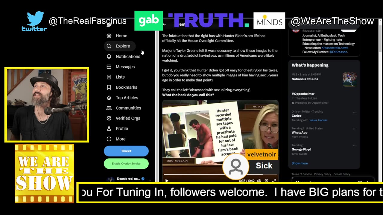Expand the video to fullscreen

pos(274,181)
